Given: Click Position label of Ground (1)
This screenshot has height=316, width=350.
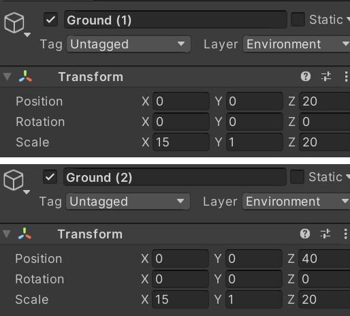Looking at the screenshot, I should click(39, 101).
